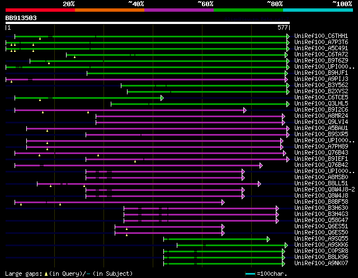Select the UniRef100_B2XVS2 label
Viewport: 358px width, 278px height.
321,92
